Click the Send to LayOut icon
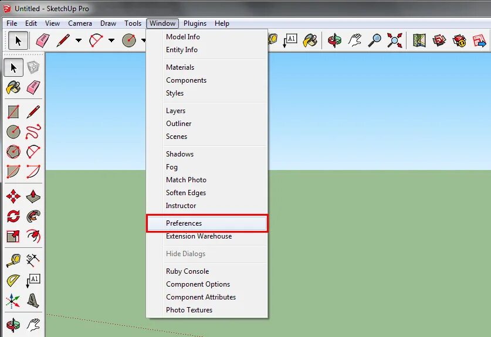Viewport: 491px width, 337px height. pyautogui.click(x=479, y=40)
